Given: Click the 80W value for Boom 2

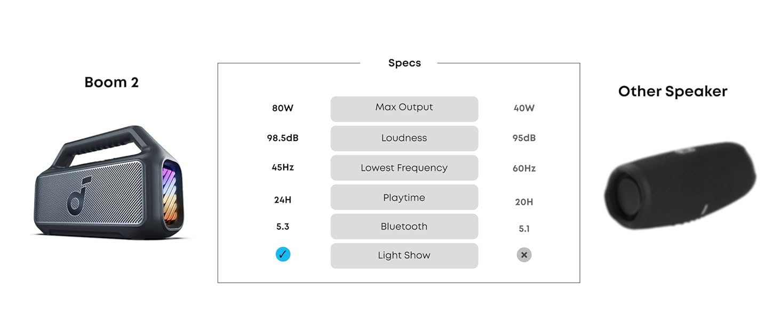Looking at the screenshot, I should click(283, 108).
